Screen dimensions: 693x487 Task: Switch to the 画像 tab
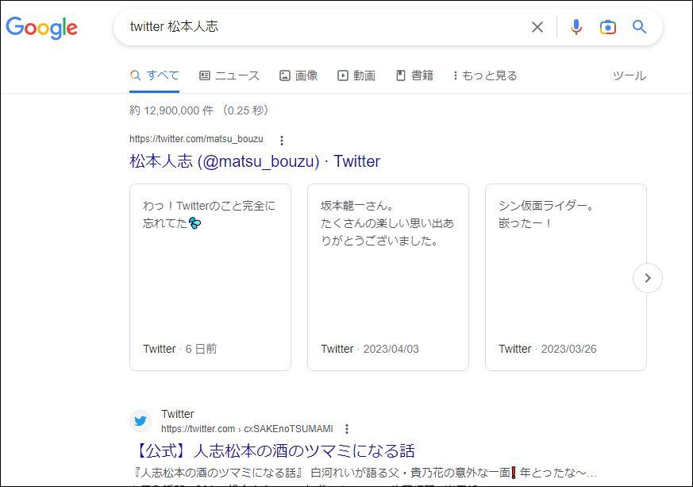pos(298,75)
